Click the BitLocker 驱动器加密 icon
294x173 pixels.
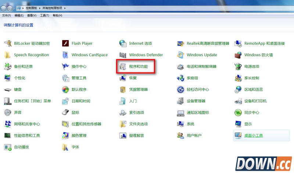pos(8,43)
